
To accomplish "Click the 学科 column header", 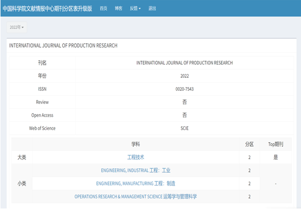I will (x=135, y=144).
